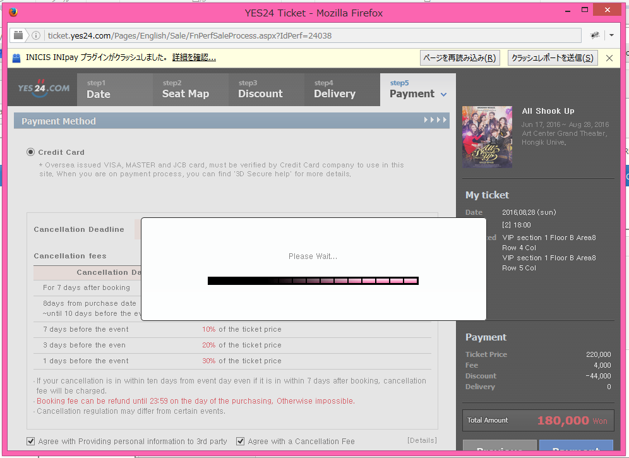
Task: Open the toolbar dropdown arrow beside the address bar
Action: (x=611, y=35)
